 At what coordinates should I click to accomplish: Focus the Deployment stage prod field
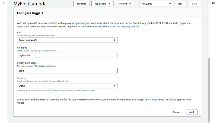67,71
